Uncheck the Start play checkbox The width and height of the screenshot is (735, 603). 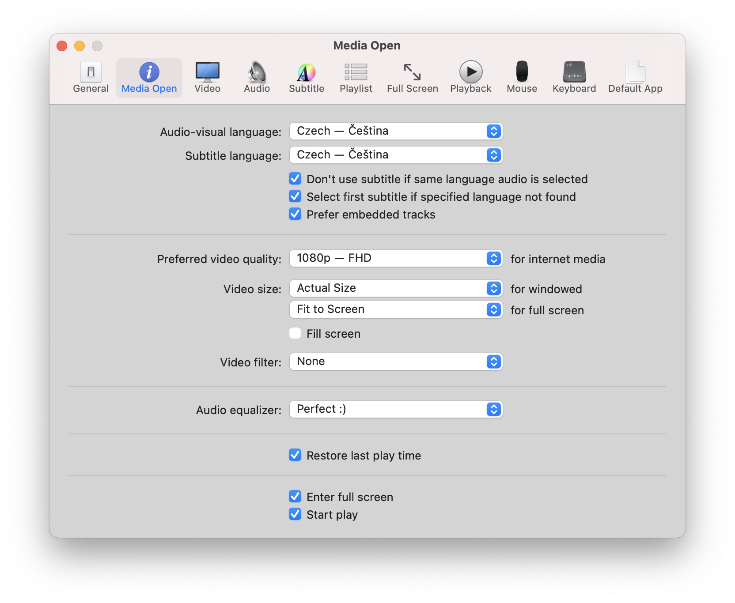tap(295, 514)
